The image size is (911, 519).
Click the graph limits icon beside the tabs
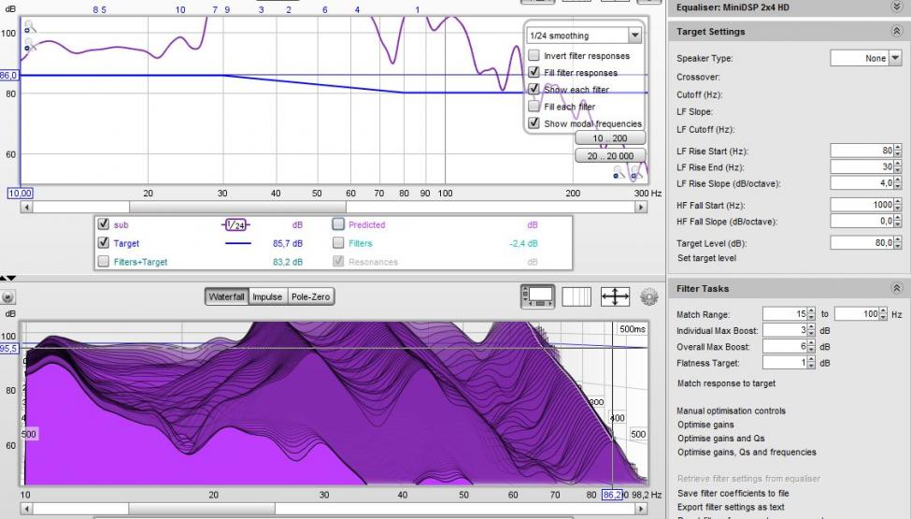tap(537, 297)
